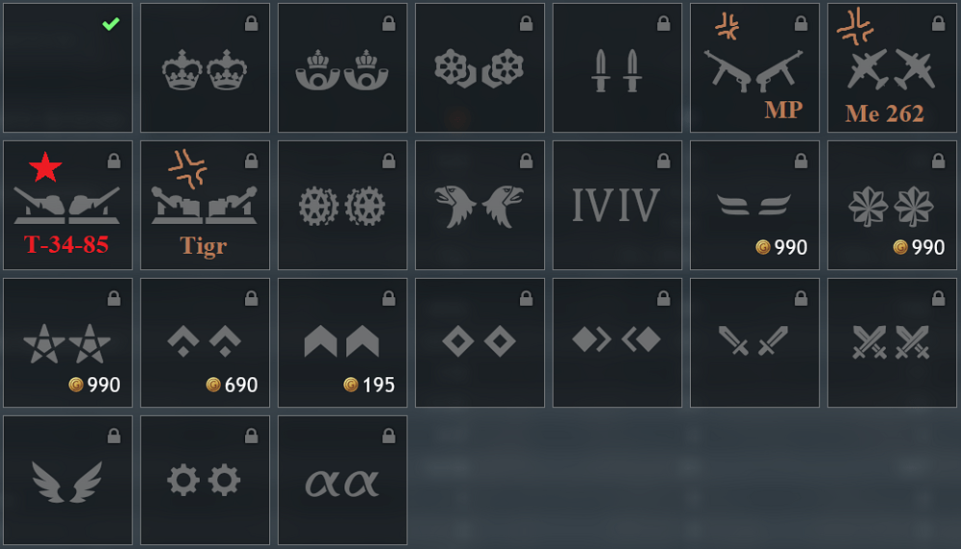
Task: Select the hollow diamonds decoration tile
Action: (480, 342)
